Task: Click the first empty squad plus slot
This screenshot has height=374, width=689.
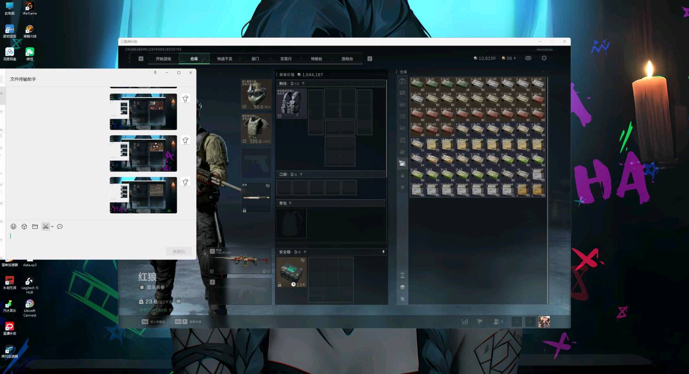Action: tap(516, 322)
